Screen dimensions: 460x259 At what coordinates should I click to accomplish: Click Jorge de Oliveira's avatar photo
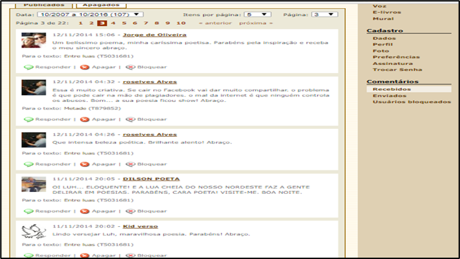point(34,40)
